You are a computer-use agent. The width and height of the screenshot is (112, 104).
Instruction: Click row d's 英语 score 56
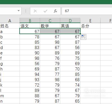click(70, 47)
